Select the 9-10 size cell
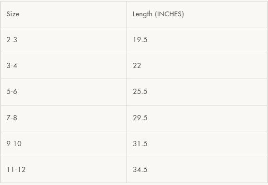Image resolution: width=268 pixels, height=185 pixels. [64, 144]
